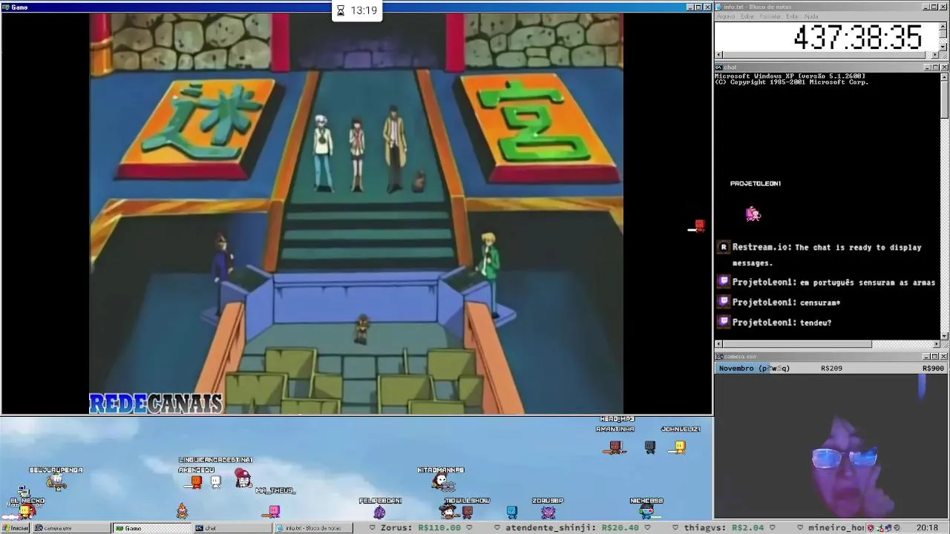
Task: Click 'atendente_shinji: R$20.40' ticker entry
Action: (x=571, y=528)
